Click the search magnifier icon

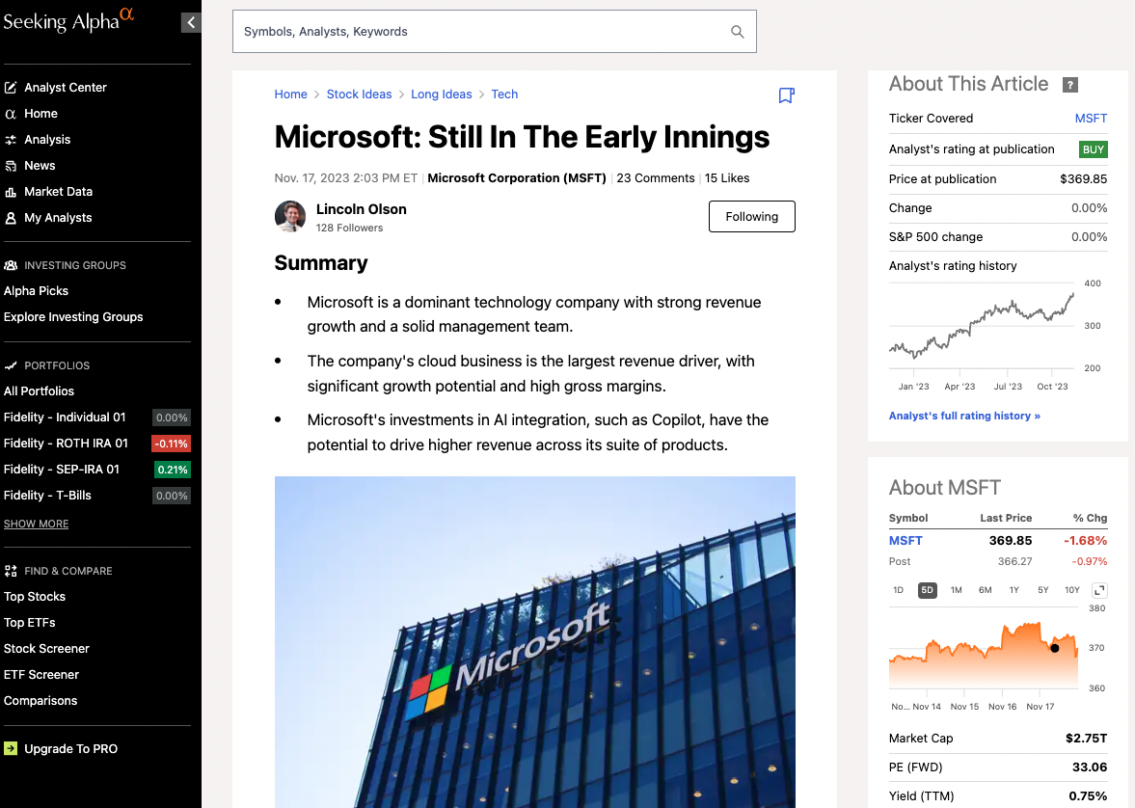tap(738, 32)
